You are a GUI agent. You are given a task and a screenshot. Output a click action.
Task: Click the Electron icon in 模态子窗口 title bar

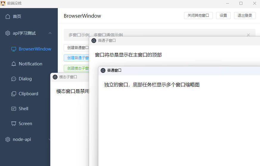55,77
